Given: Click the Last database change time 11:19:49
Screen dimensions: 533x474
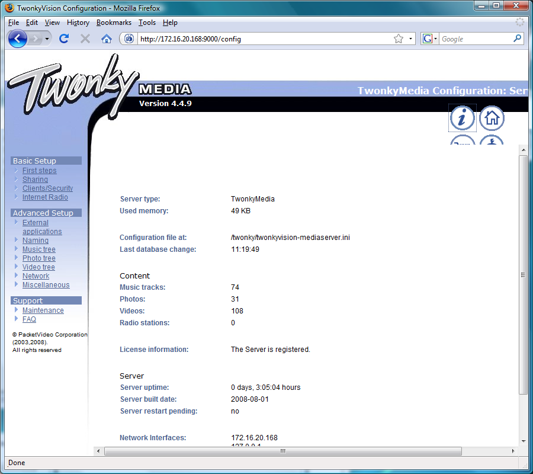Looking at the screenshot, I should point(245,249).
